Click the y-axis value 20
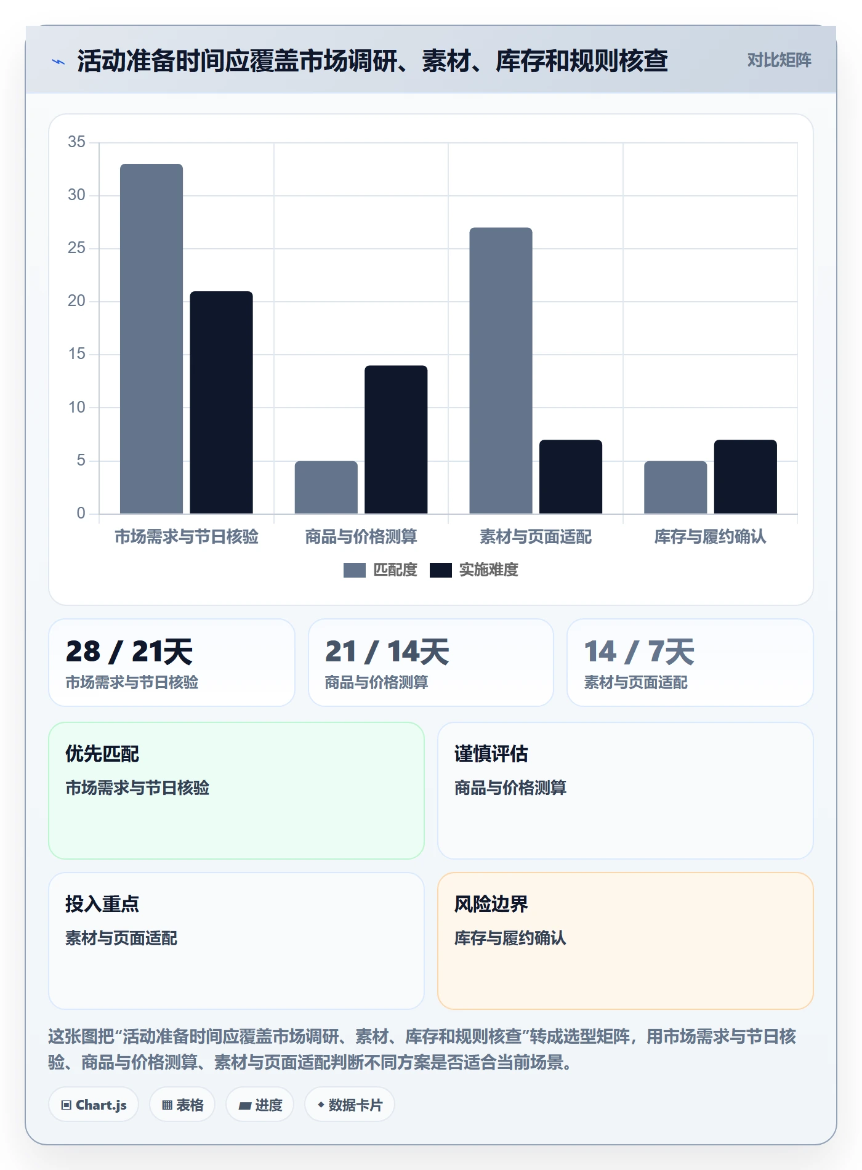This screenshot has height=1170, width=862. (x=76, y=301)
